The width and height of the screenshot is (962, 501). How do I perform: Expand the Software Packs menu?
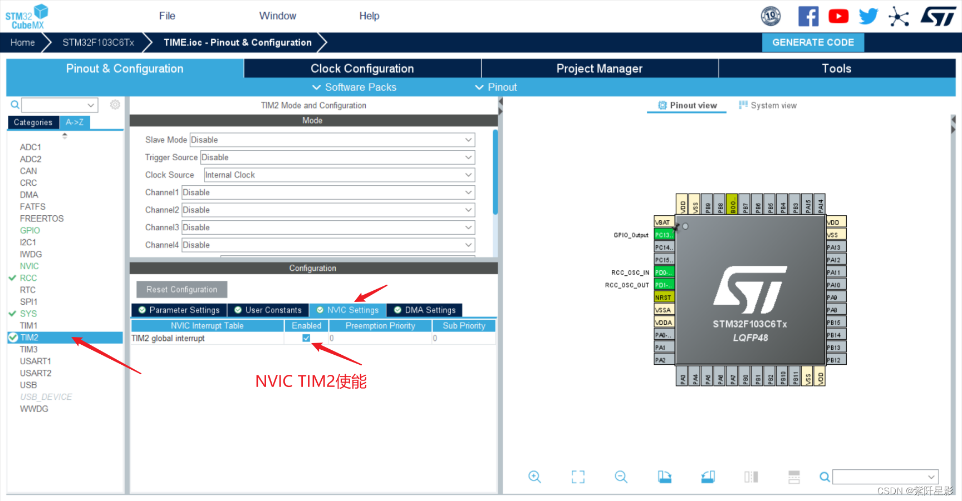click(355, 87)
